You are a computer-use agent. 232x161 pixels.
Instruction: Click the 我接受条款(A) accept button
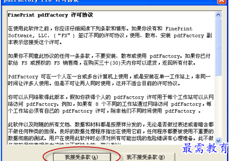(x=82, y=157)
